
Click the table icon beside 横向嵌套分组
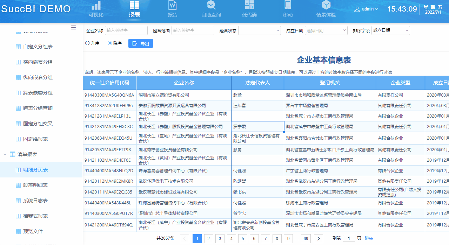tap(18, 62)
